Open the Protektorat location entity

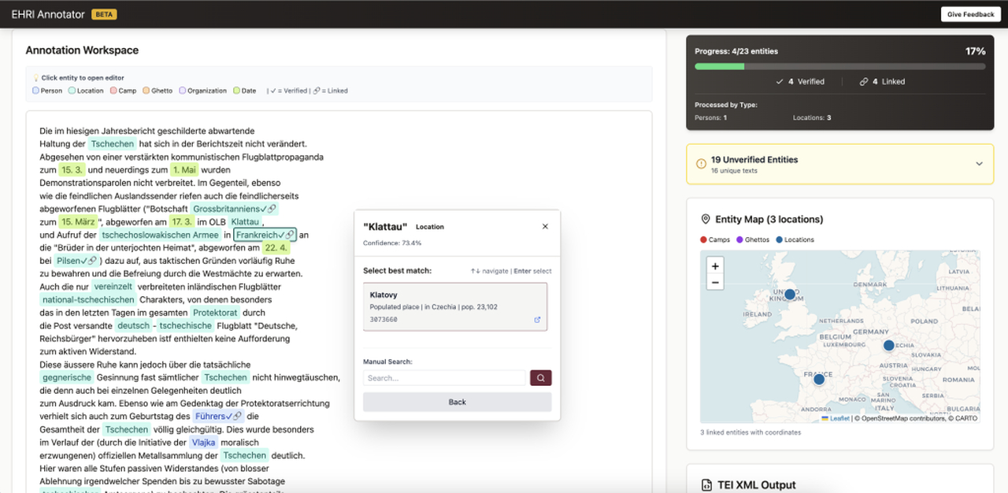point(215,313)
